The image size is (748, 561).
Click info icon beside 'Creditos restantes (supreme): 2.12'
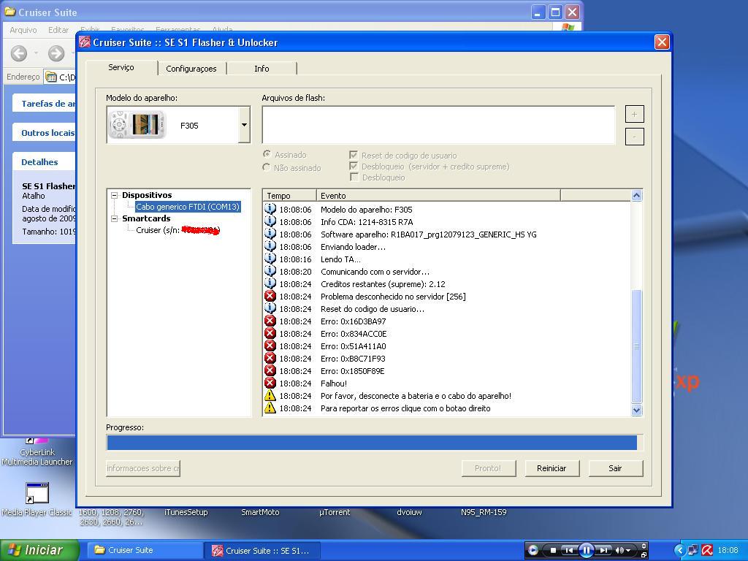click(270, 283)
